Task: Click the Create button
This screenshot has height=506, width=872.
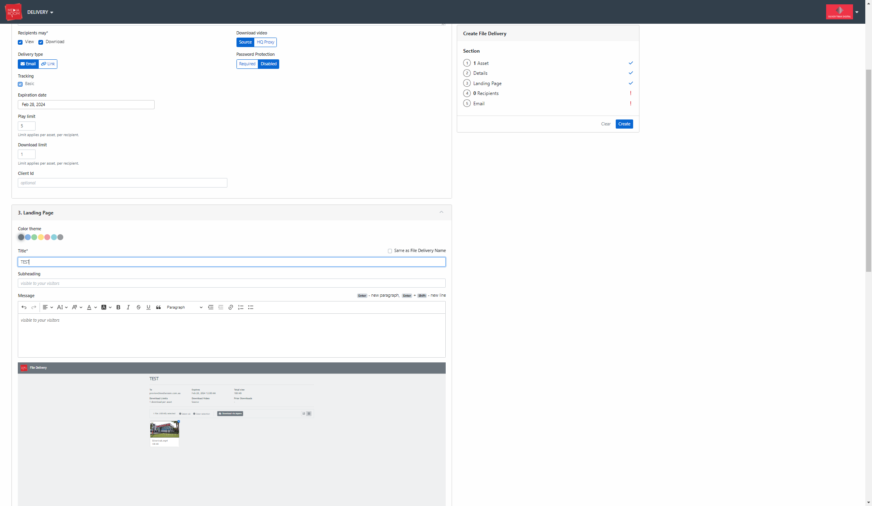Action: click(x=624, y=124)
